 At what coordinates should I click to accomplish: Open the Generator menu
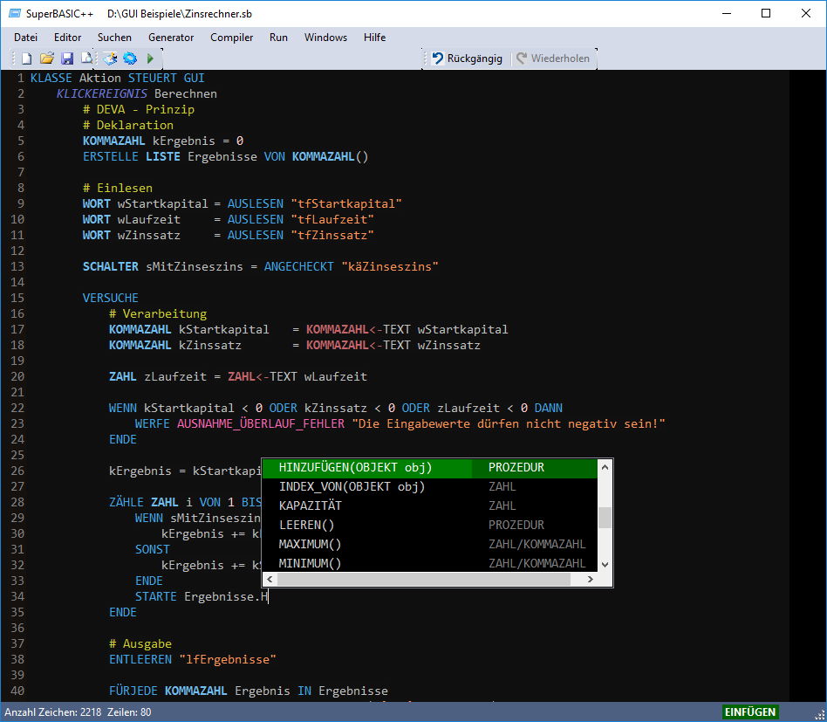click(x=171, y=38)
